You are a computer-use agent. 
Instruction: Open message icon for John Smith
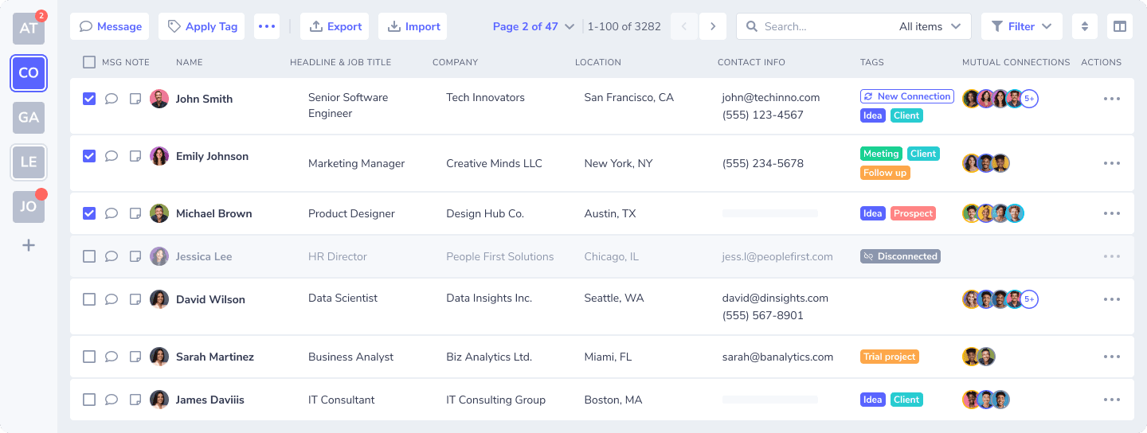pos(112,99)
